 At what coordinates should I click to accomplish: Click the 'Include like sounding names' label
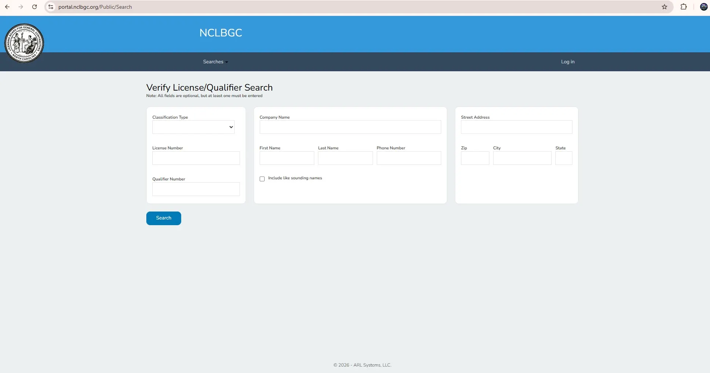pyautogui.click(x=295, y=178)
